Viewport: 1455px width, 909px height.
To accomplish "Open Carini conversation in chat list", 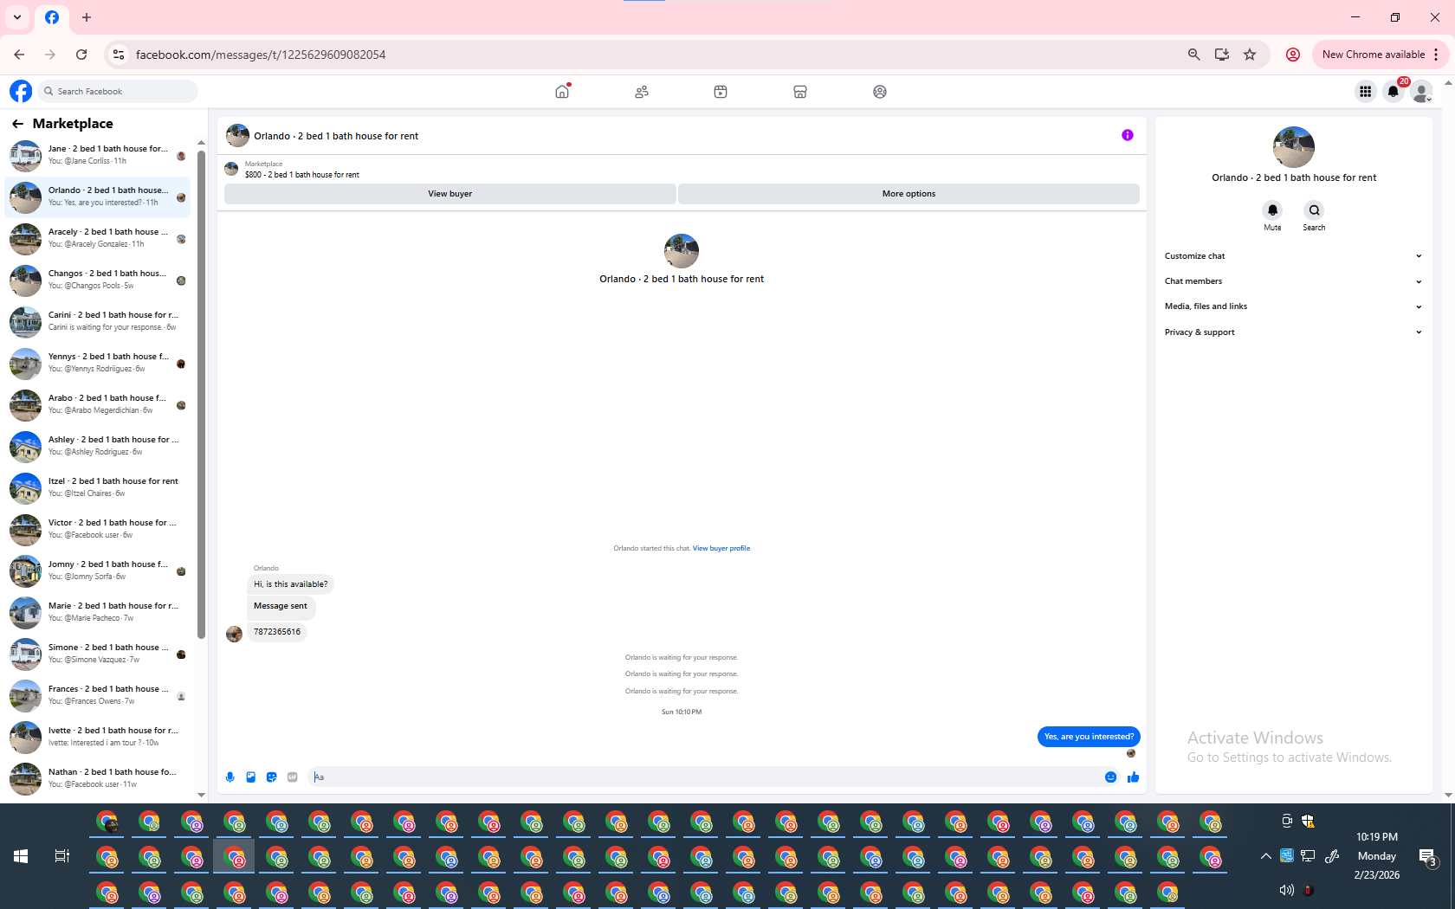I will (98, 322).
